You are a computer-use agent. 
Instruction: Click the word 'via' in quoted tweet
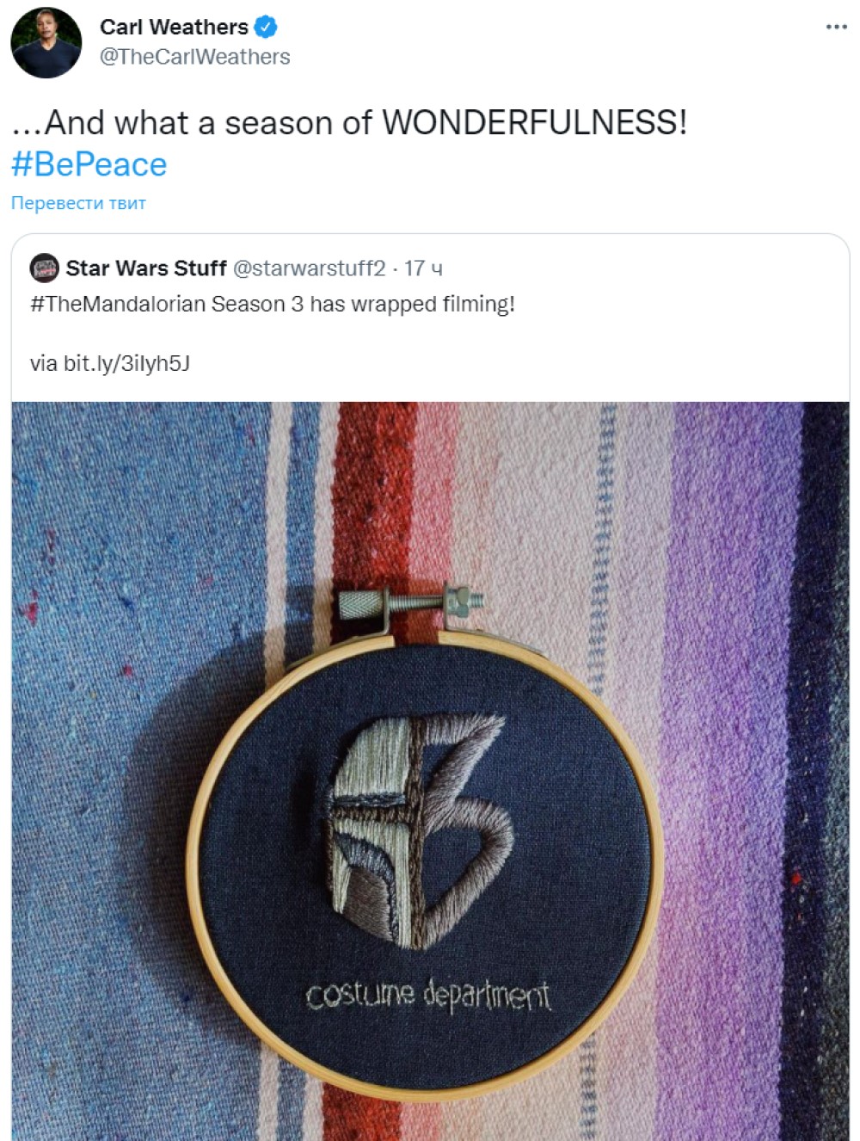[43, 363]
